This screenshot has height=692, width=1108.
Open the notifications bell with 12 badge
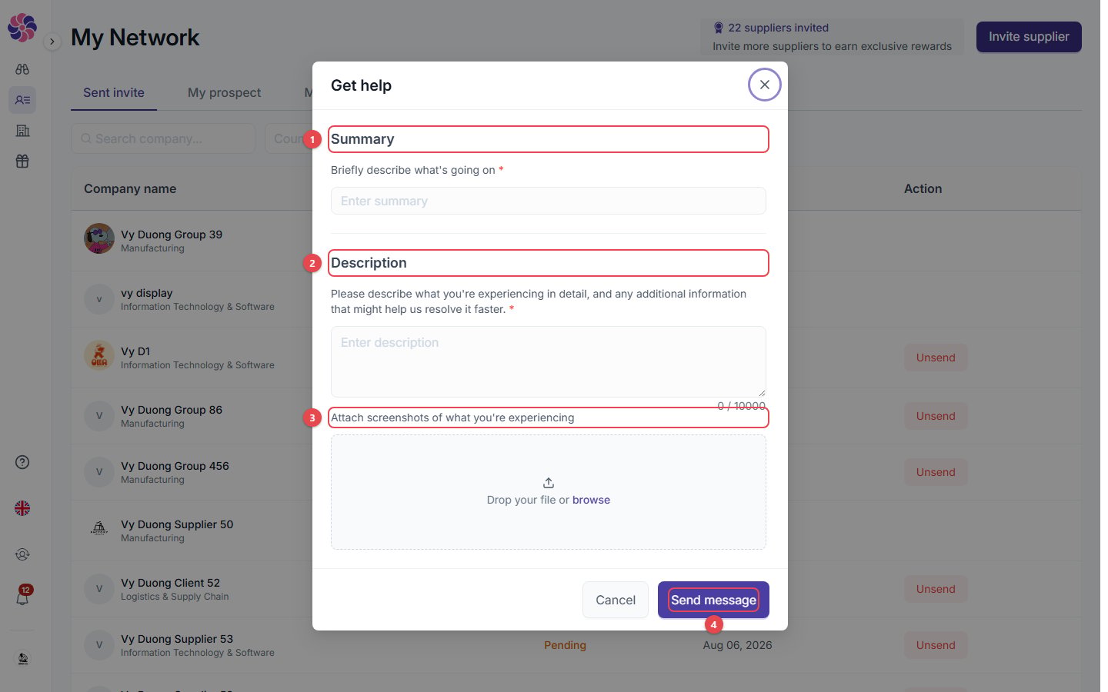(22, 597)
